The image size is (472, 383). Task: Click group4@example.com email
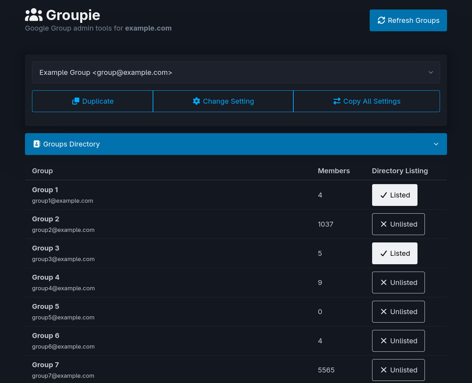click(63, 288)
